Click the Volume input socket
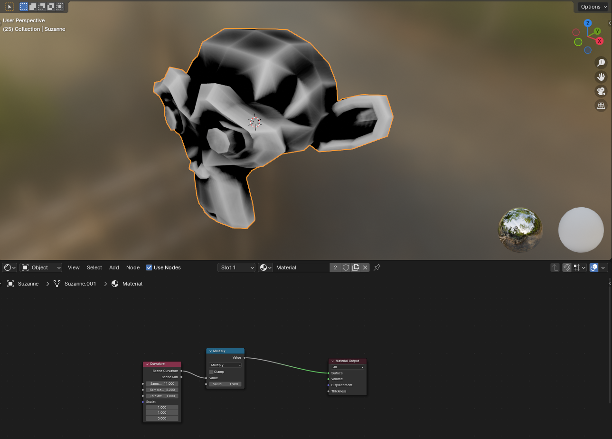The height and width of the screenshot is (439, 612). 329,379
